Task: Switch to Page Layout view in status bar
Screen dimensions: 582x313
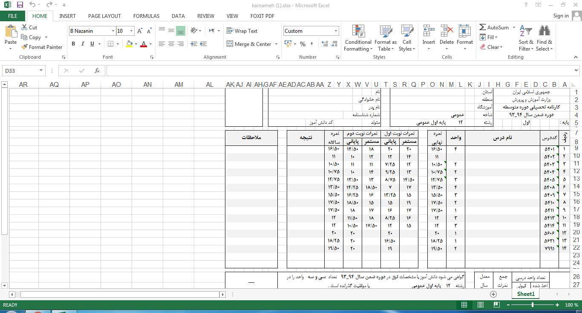Action: pyautogui.click(x=480, y=305)
